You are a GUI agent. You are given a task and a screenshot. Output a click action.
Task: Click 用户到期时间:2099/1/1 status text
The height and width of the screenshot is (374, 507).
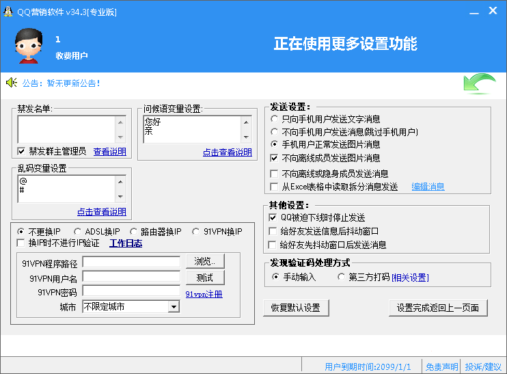[x=368, y=367]
